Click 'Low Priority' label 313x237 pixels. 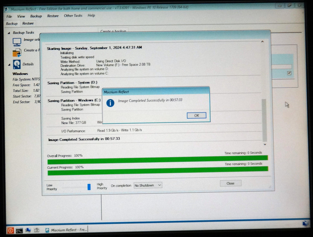tap(52, 187)
